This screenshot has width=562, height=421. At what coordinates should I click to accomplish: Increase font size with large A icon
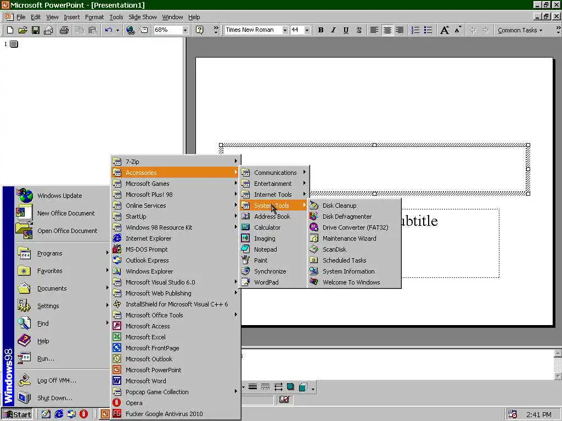coord(445,30)
